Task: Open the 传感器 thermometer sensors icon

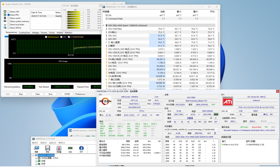Action: click(59, 149)
